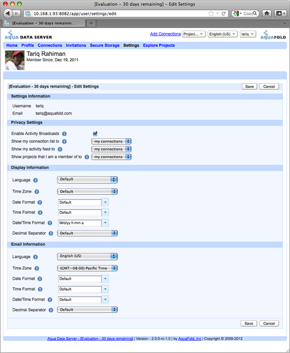
Task: Click the info icon next to Display Time Zone
Action: (37, 192)
